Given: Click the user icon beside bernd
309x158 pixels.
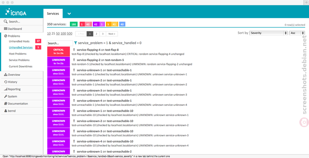Looking at the screenshot, I should 5,111.
